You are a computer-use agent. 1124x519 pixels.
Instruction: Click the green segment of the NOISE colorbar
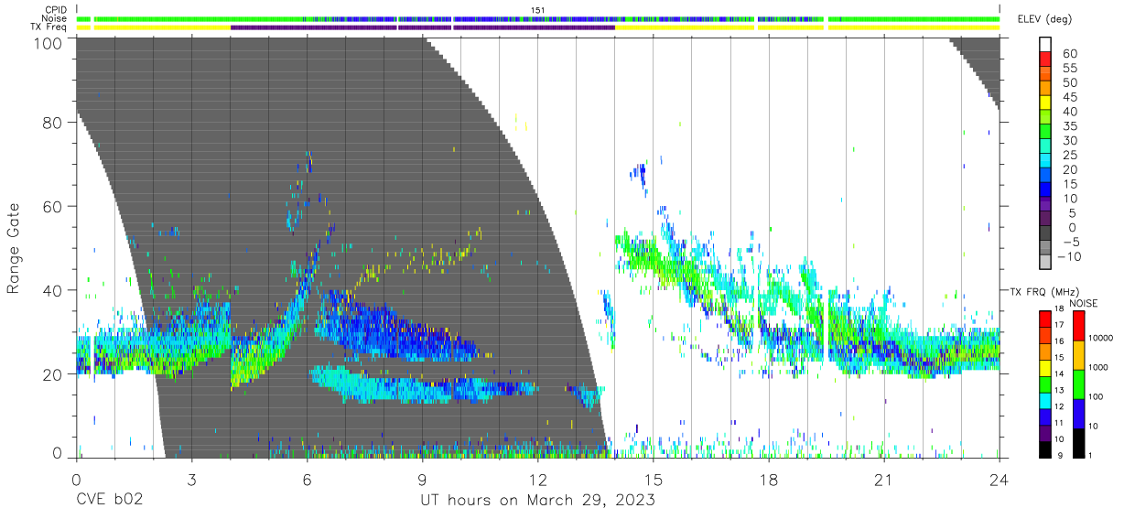click(x=1077, y=384)
